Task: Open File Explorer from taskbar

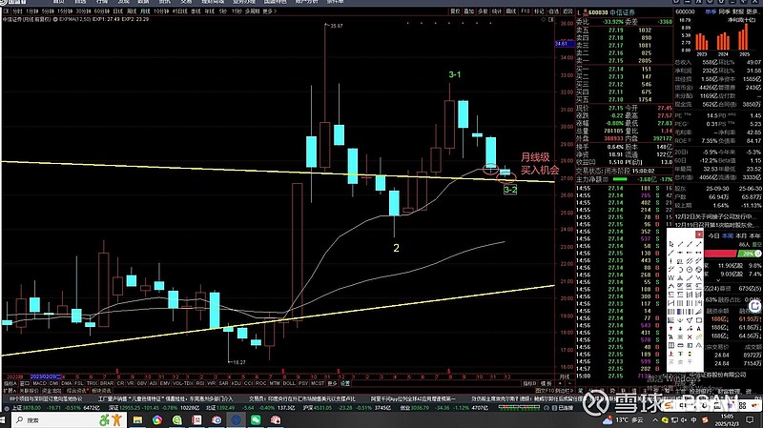Action: (137, 419)
